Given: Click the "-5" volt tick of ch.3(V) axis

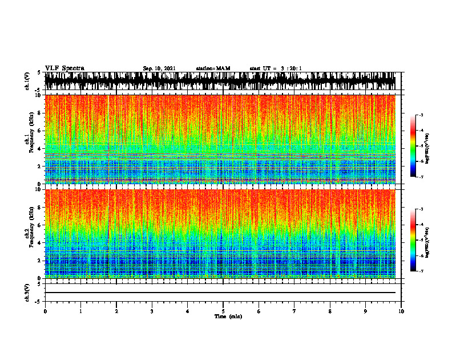Looking at the screenshot, I should pos(38,302).
